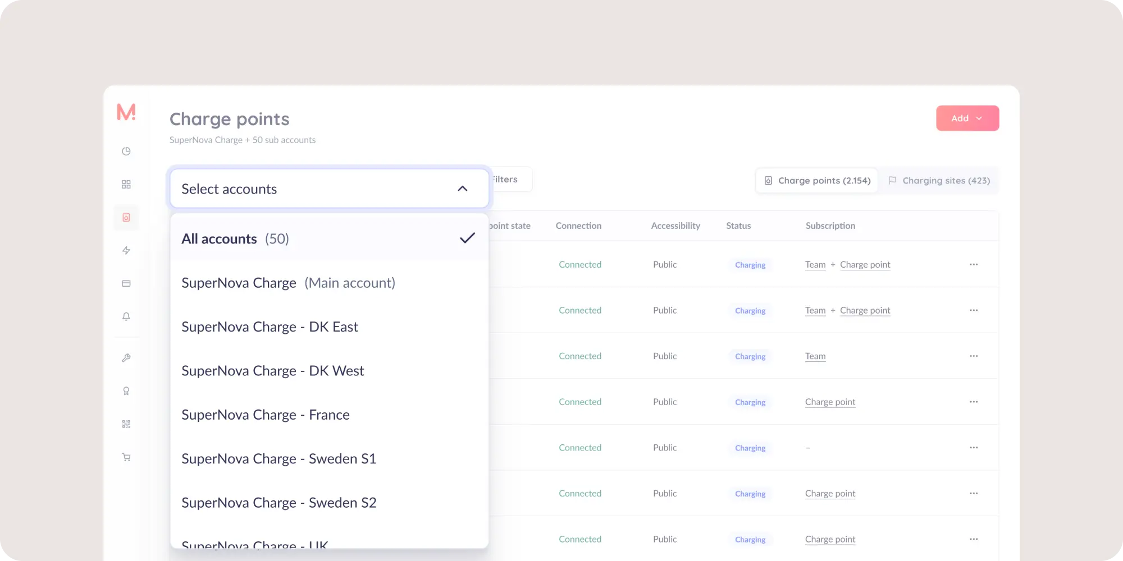Switch to Charging sites (423) tab
Image resolution: width=1123 pixels, height=561 pixels.
(939, 181)
